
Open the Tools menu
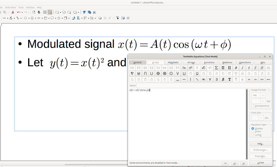tap(21, 7)
